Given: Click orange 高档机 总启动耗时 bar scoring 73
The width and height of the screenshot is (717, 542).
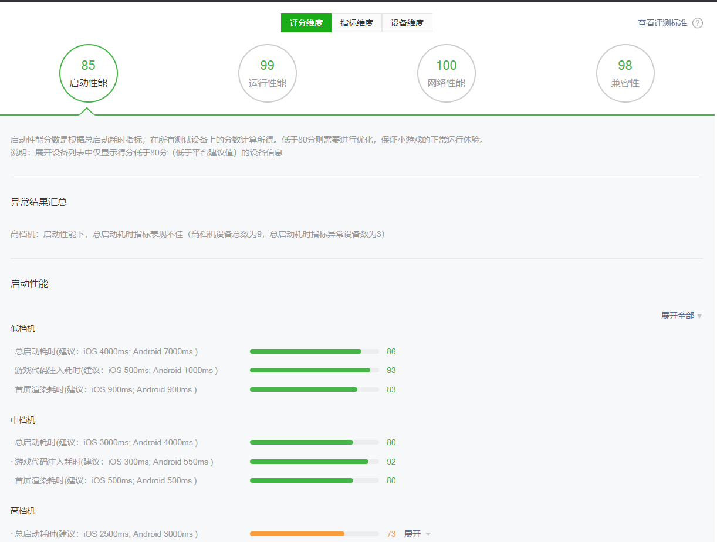Looking at the screenshot, I should (x=314, y=534).
